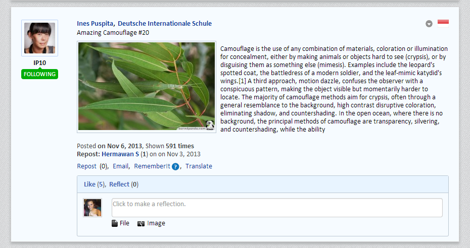Like the camouflage post

coord(89,184)
